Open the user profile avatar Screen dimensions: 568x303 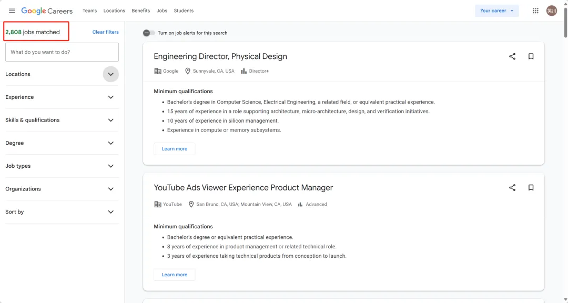(551, 11)
